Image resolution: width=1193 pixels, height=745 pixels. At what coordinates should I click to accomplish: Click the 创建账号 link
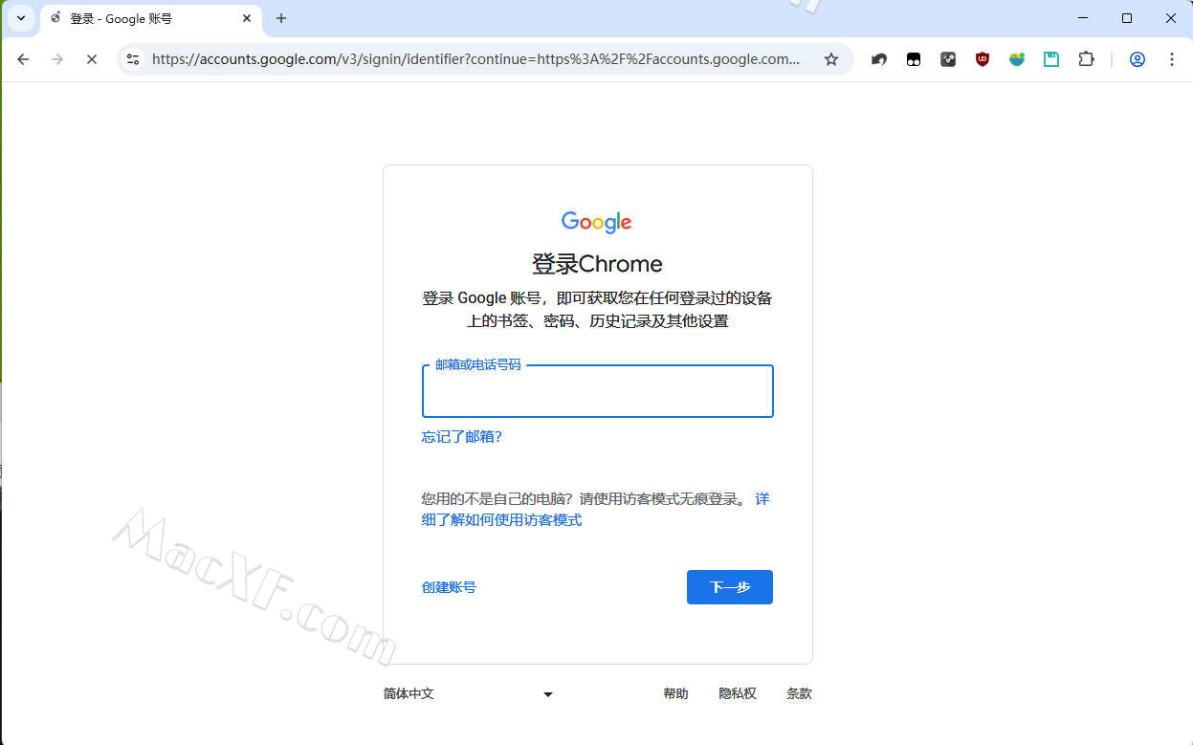coord(449,587)
